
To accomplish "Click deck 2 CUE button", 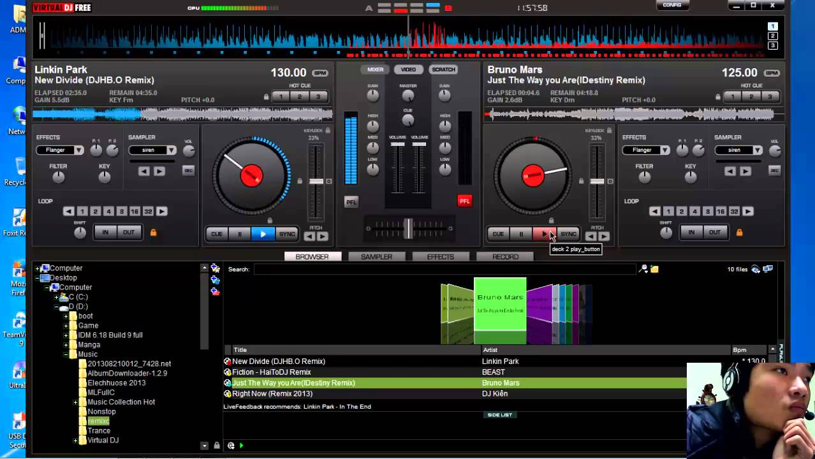I will pos(498,234).
